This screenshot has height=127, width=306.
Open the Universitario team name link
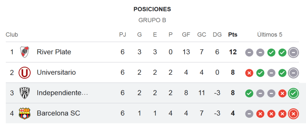tap(56, 72)
